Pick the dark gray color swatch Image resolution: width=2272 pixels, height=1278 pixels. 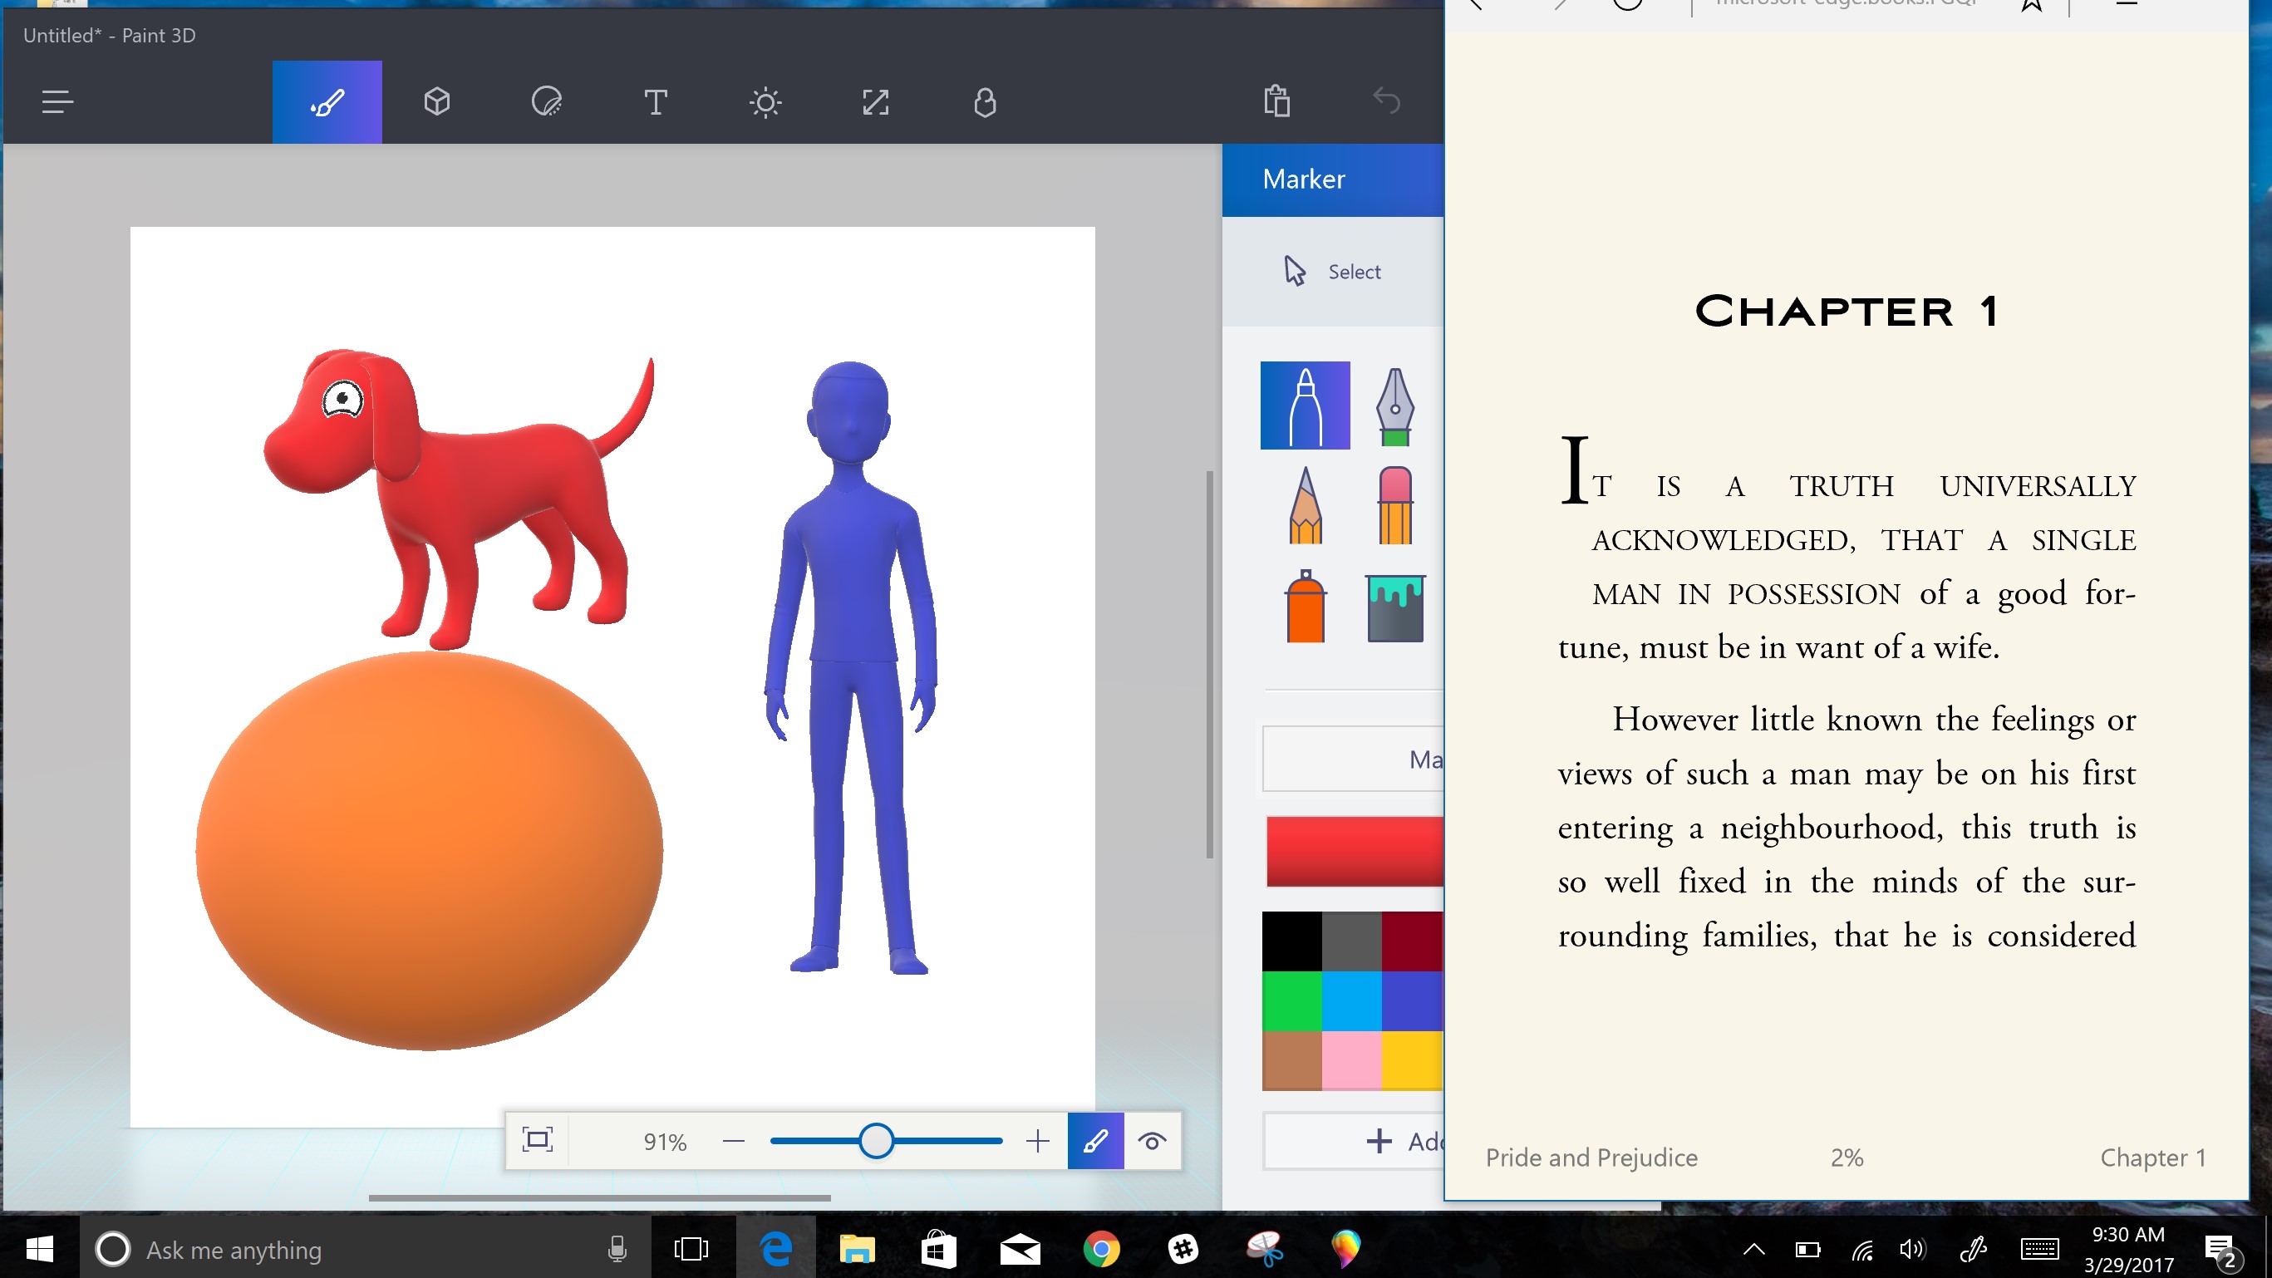(x=1352, y=941)
